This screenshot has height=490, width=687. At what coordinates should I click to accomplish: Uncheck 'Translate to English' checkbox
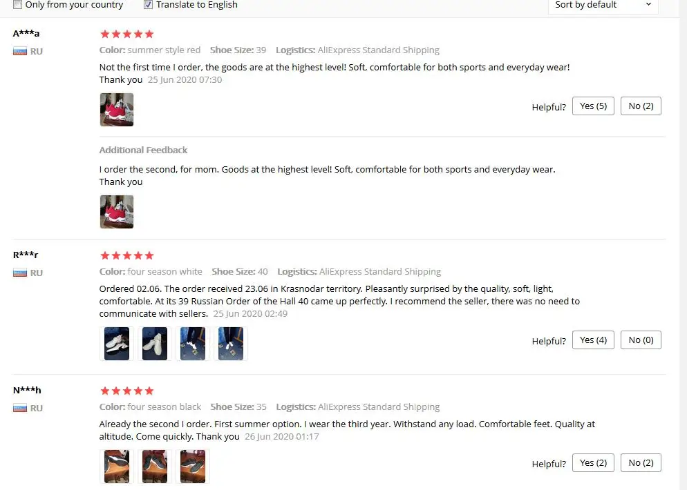click(148, 5)
